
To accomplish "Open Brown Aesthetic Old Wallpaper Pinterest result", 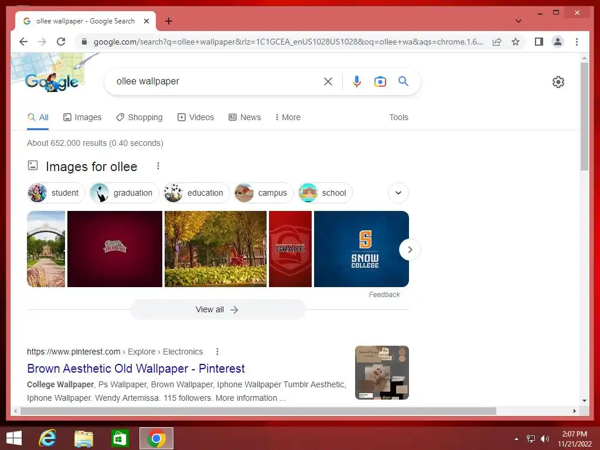I will [136, 369].
